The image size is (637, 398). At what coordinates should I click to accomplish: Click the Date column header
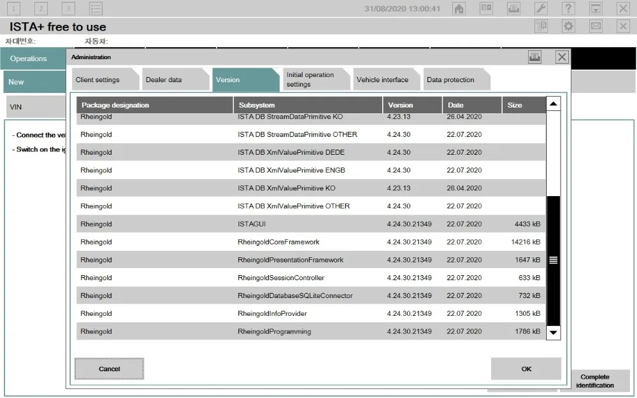[472, 105]
